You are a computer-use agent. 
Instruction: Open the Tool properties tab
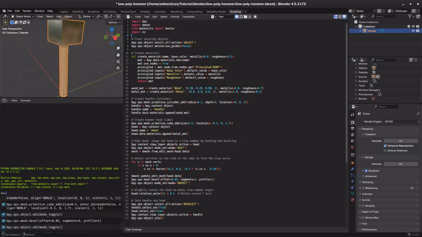click(352, 114)
